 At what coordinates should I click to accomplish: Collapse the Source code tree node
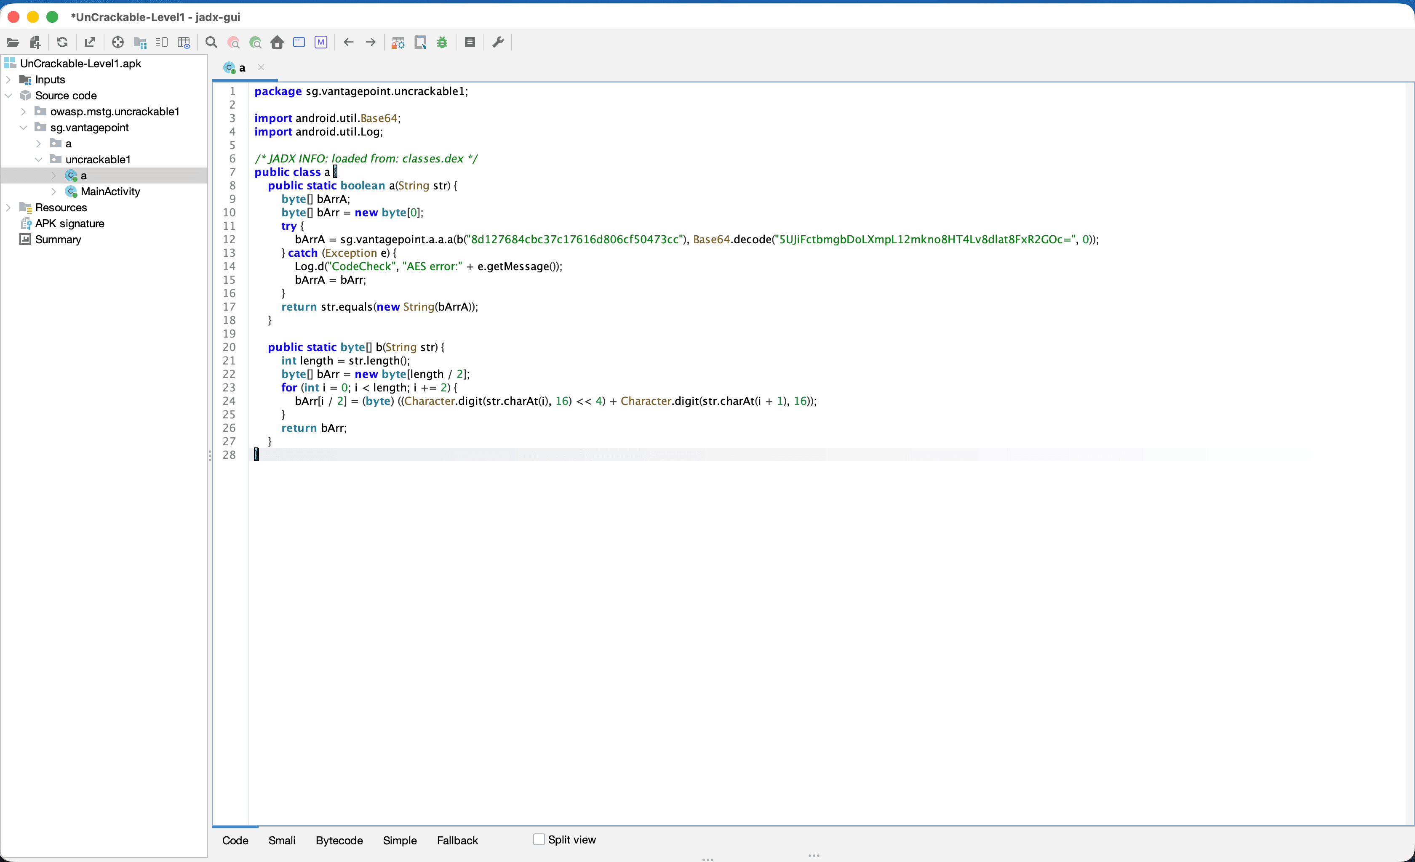coord(8,96)
